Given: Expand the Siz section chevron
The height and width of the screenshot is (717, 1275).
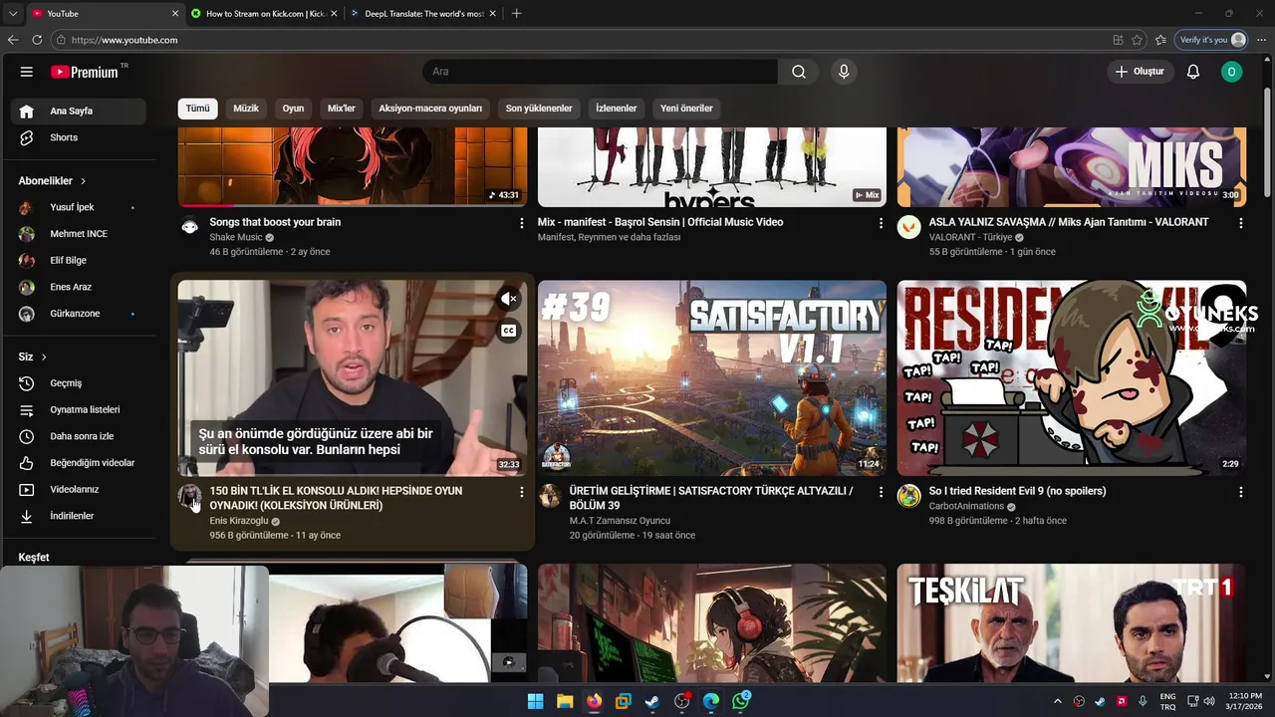Looking at the screenshot, I should [x=33, y=357].
